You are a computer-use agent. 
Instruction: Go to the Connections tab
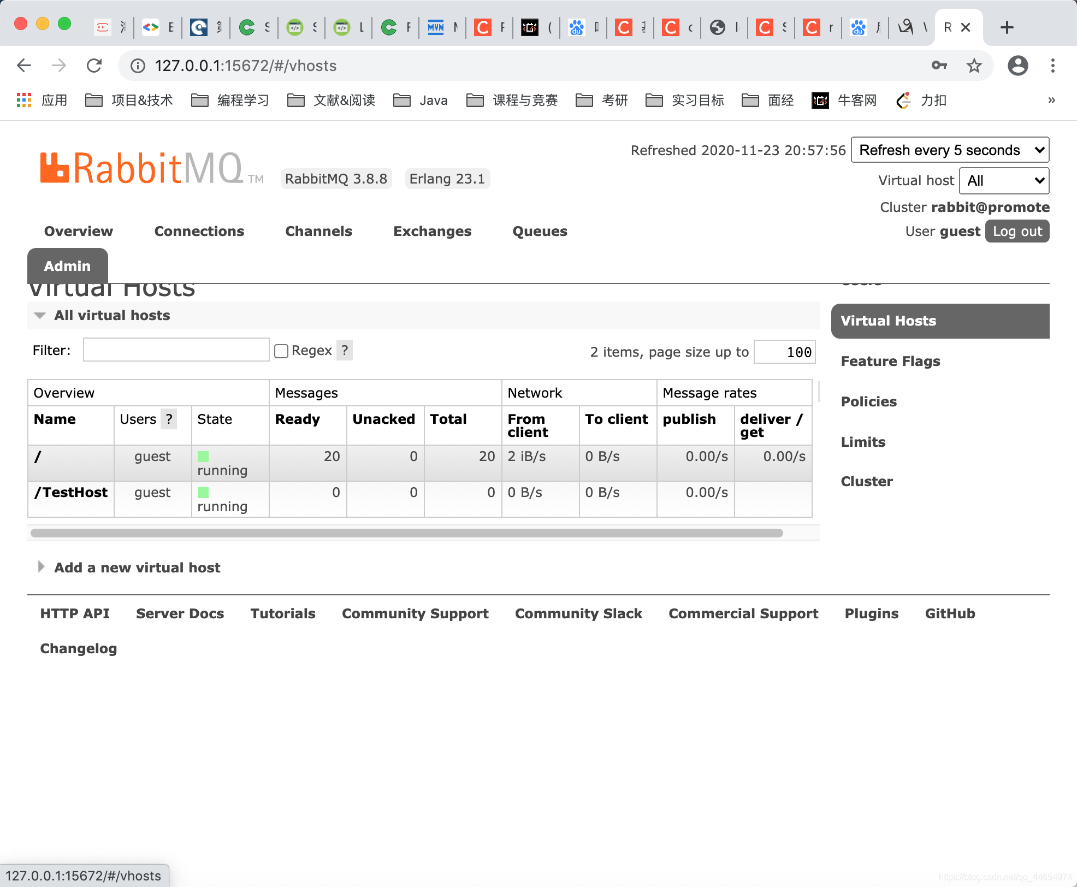point(199,231)
